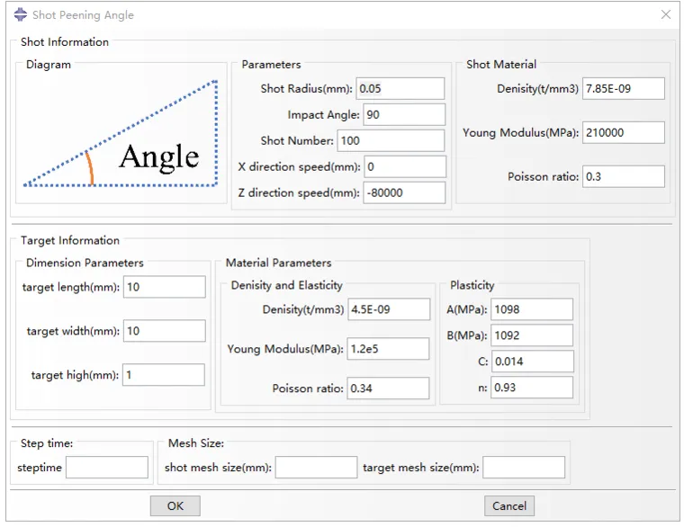Select the target length input field
The image size is (684, 527).
tap(165, 287)
